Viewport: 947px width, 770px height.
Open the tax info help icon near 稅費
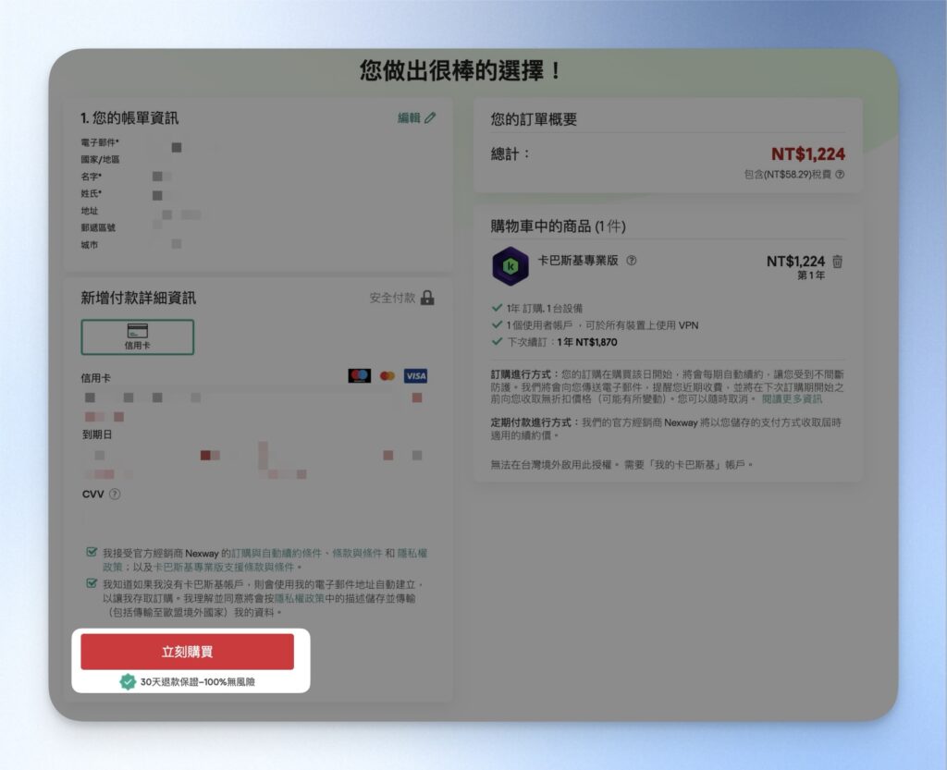(840, 175)
